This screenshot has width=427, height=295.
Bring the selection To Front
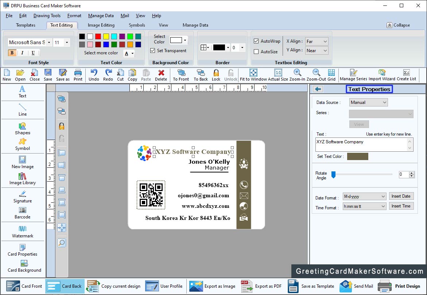click(181, 75)
